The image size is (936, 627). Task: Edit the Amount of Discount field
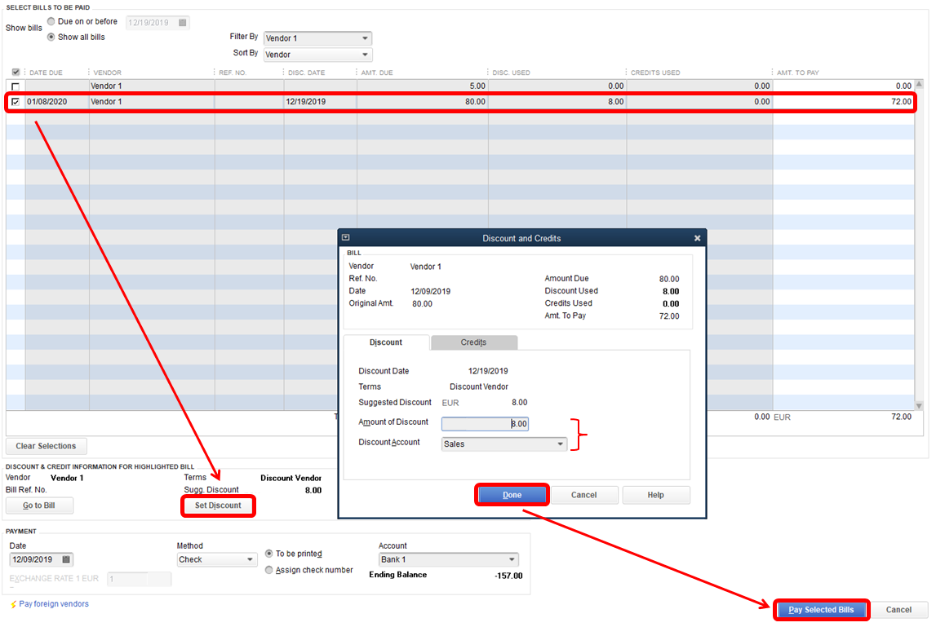click(x=485, y=423)
